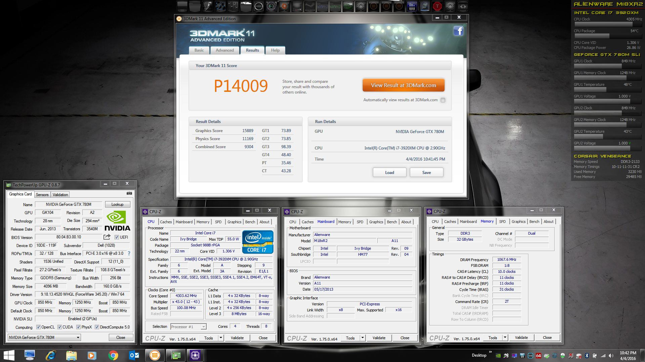Click the Save button in Run Details
The image size is (645, 362).
pos(426,172)
